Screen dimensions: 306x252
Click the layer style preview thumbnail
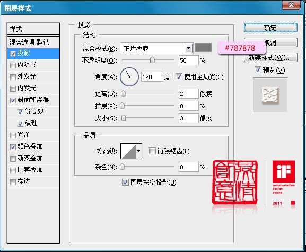pos(270,95)
